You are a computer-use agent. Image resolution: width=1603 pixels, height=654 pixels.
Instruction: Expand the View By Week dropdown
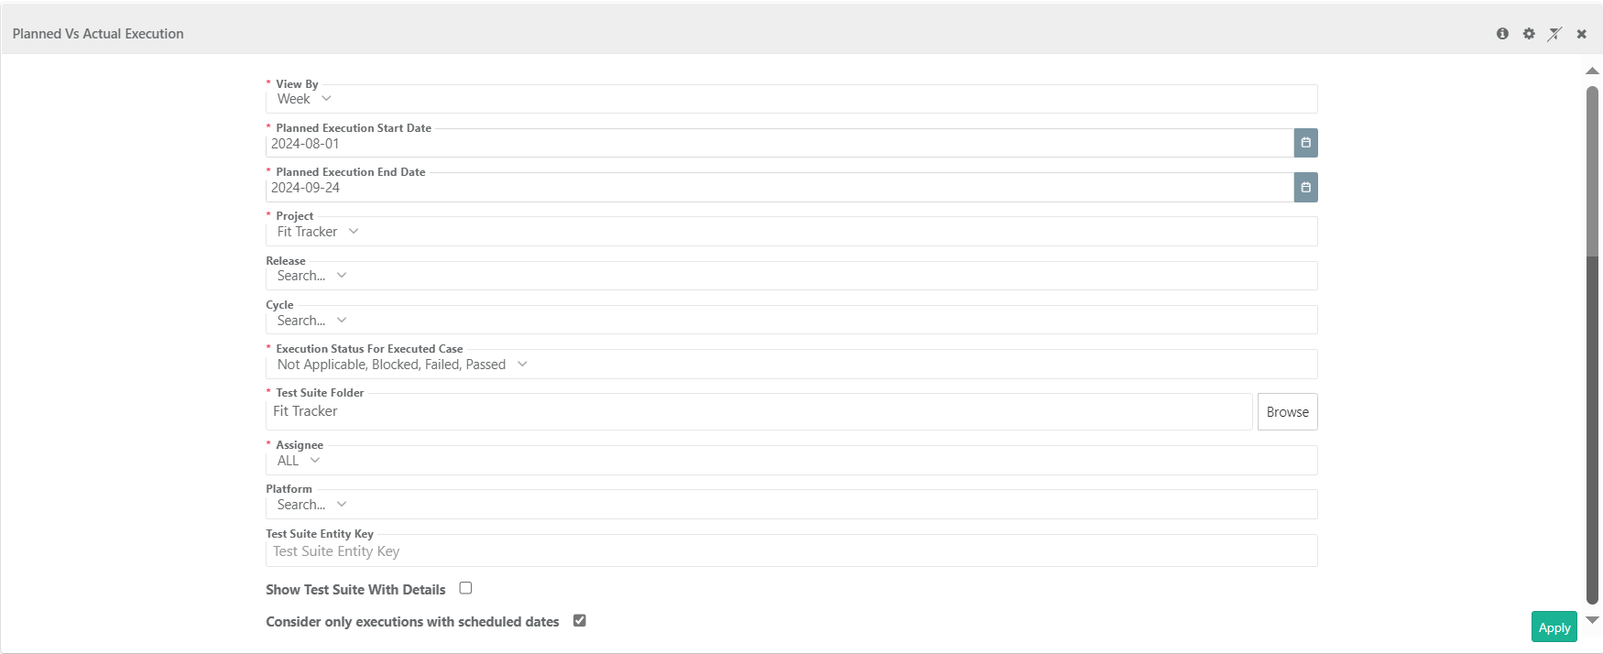[326, 99]
